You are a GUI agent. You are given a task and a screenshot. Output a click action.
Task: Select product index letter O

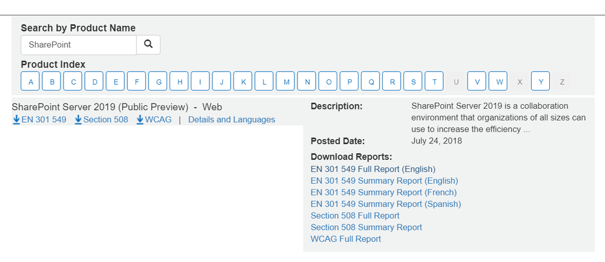[x=328, y=81]
